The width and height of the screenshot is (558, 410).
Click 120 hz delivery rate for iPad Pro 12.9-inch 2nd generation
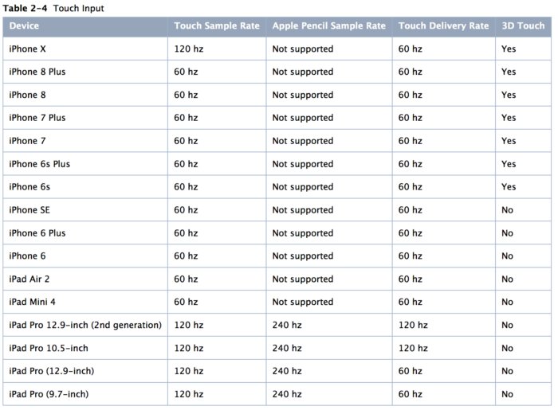point(413,325)
